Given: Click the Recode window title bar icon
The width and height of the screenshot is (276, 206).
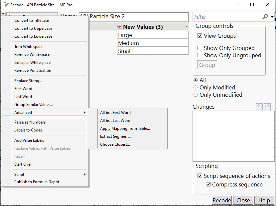Looking at the screenshot, I should pos(6,5).
